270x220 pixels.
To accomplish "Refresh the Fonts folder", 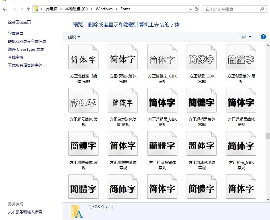I will [196, 9].
